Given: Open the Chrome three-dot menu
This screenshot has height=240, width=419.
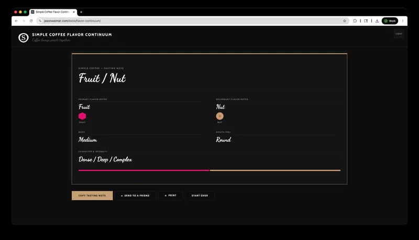Looking at the screenshot, I should point(403,21).
